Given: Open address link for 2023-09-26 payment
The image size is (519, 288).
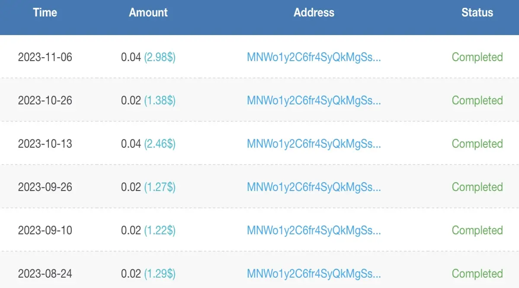Looking at the screenshot, I should 314,187.
